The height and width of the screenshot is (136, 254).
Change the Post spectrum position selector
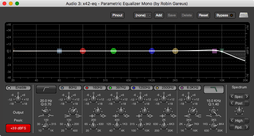(x=239, y=103)
